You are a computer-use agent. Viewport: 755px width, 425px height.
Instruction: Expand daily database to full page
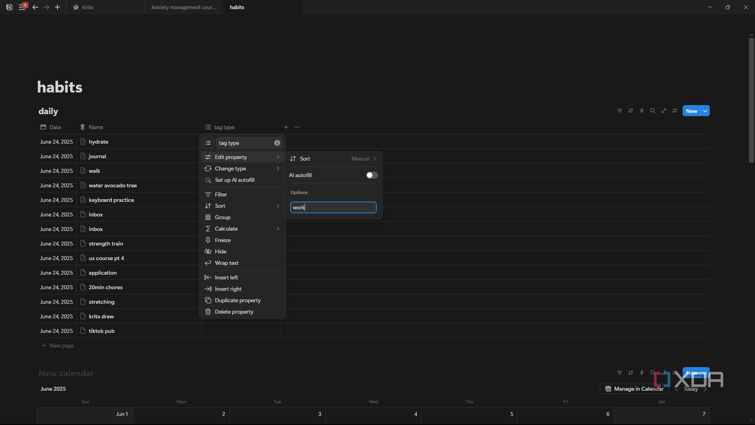[664, 111]
